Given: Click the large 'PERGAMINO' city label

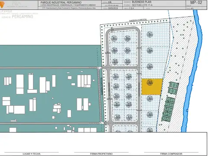Looking at the screenshot, I should tap(23, 16).
